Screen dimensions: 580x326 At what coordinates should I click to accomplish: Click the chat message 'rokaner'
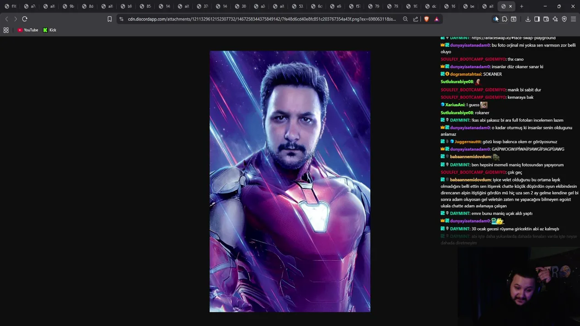[482, 113]
